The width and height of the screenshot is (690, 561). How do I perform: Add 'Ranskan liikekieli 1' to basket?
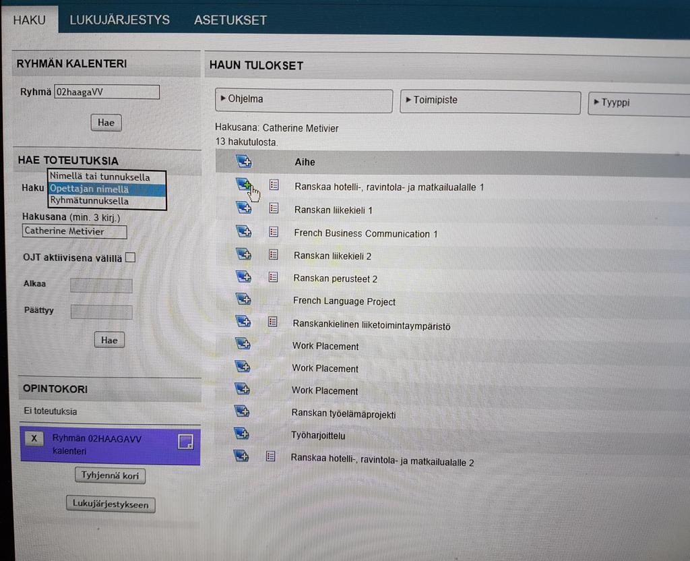pos(243,208)
